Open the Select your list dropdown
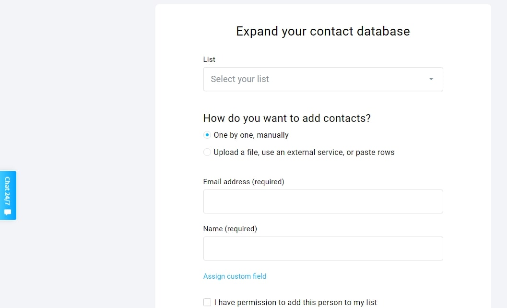Image resolution: width=507 pixels, height=308 pixels. coord(323,79)
